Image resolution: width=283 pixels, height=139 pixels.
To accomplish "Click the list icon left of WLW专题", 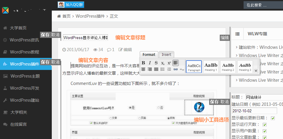I will (x=237, y=34).
